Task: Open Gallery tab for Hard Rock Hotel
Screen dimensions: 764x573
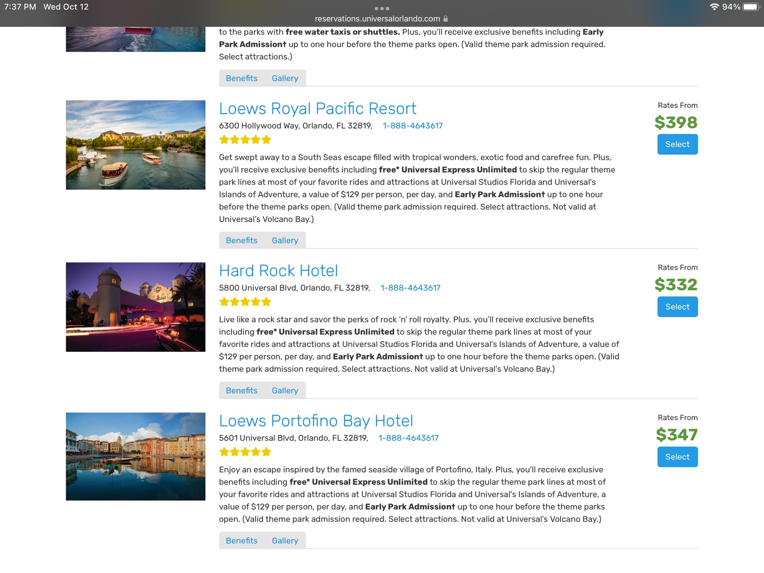Action: tap(285, 390)
